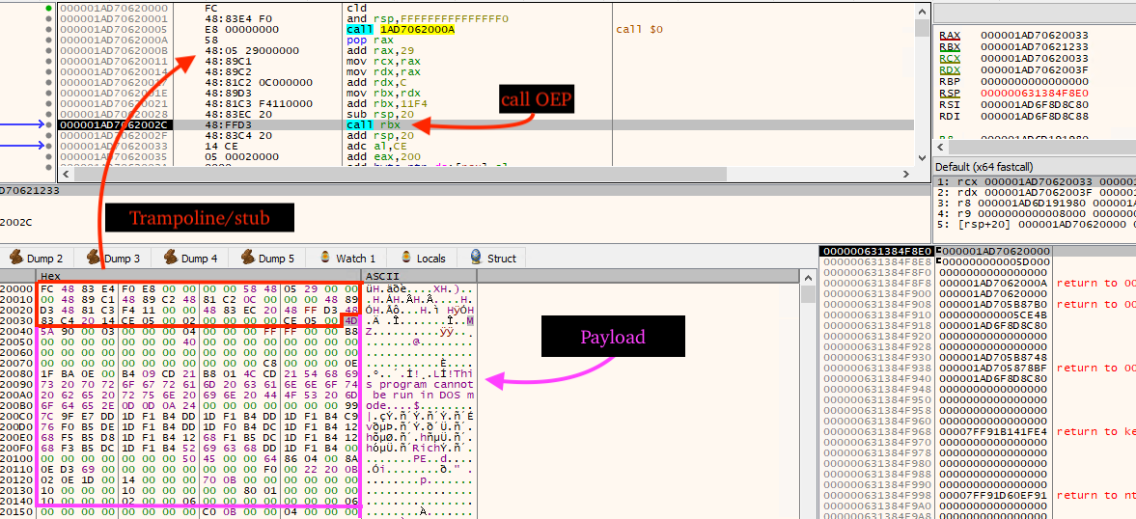Switch to the Dump 3 tab
Screen dimensions: 1136x519
point(113,258)
